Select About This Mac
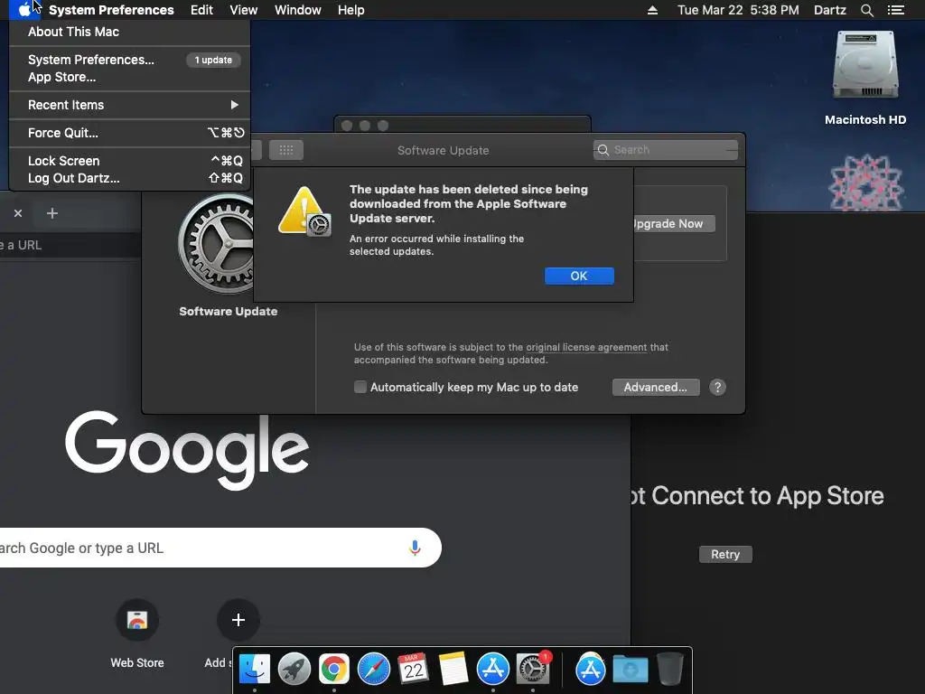The image size is (925, 694). pyautogui.click(x=130, y=32)
